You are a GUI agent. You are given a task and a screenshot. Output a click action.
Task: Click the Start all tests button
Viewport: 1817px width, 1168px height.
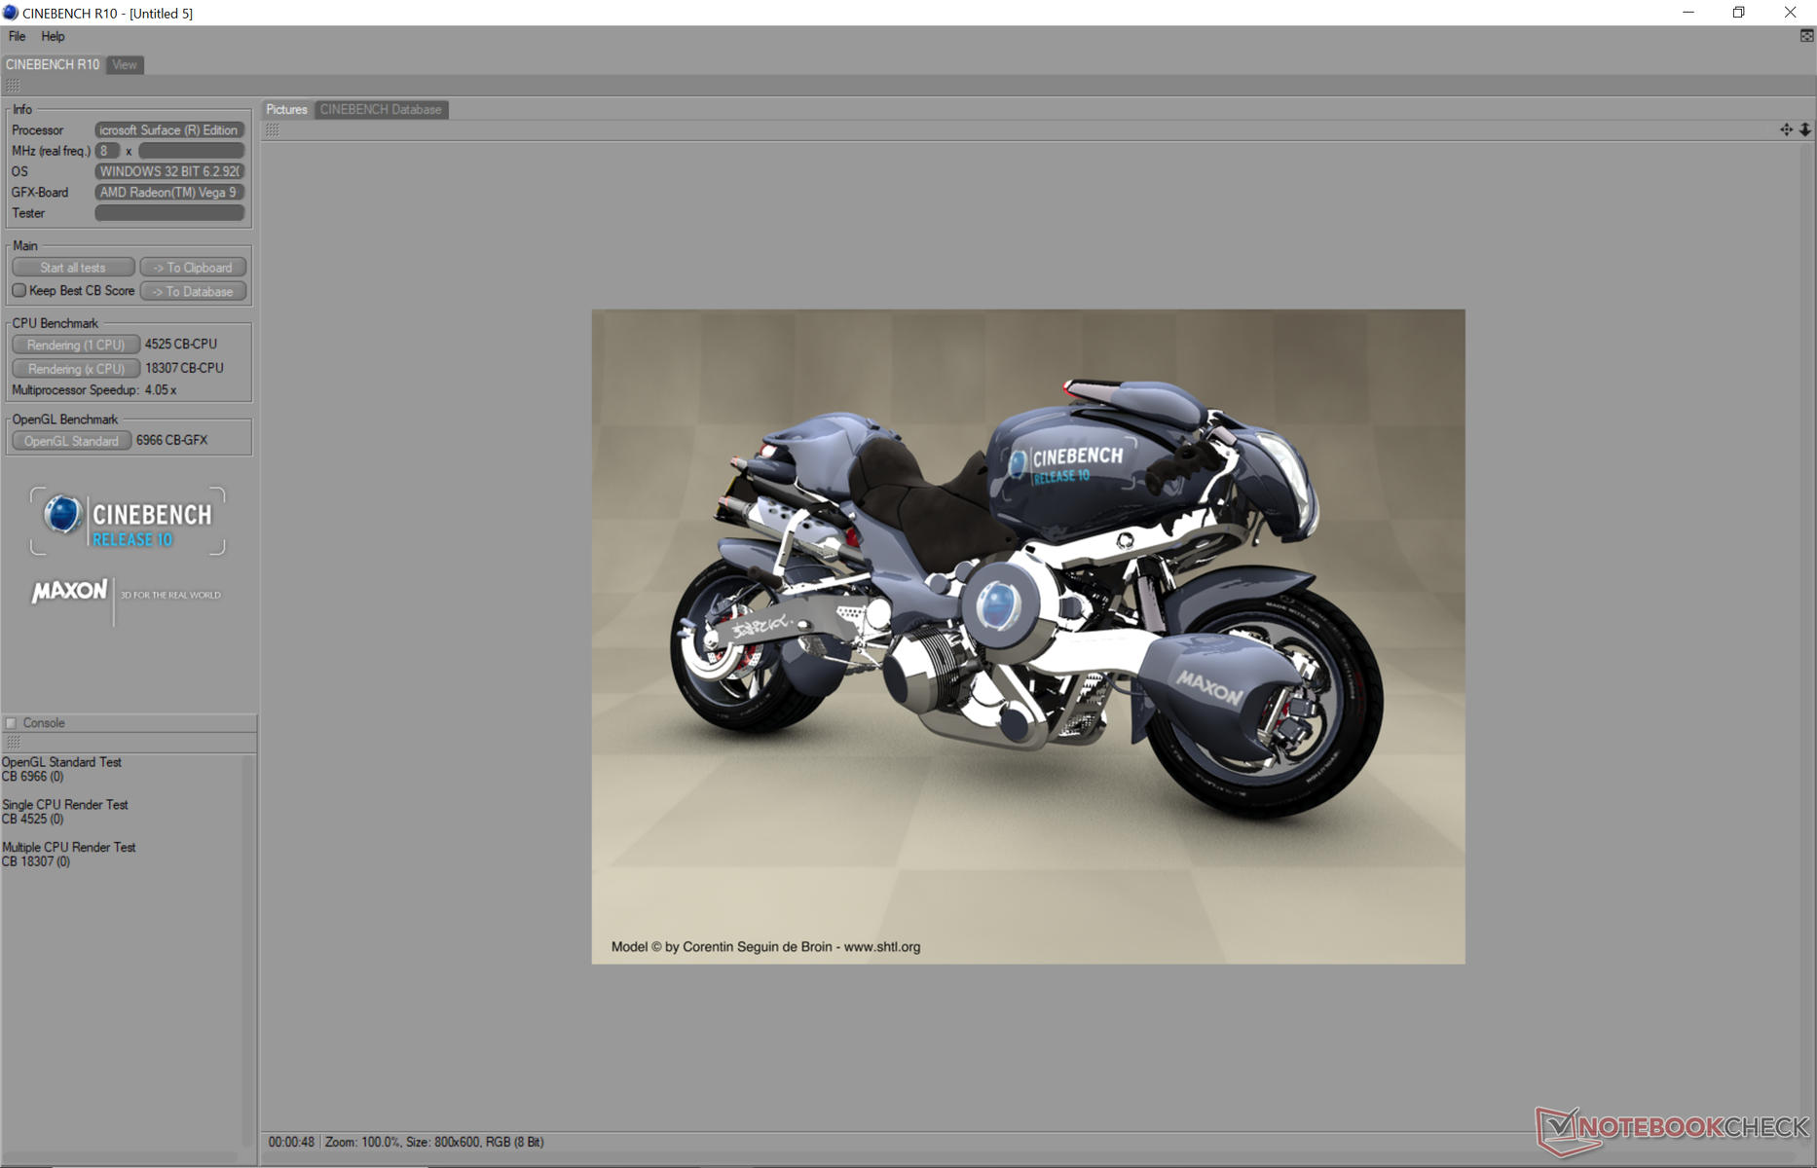[73, 268]
